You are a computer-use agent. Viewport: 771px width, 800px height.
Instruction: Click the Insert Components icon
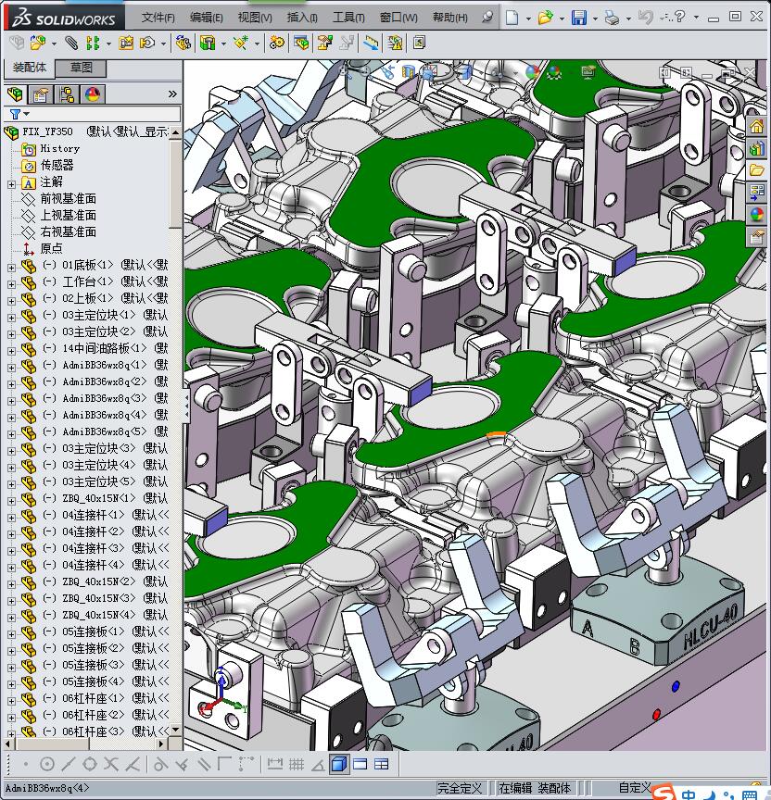coord(37,43)
